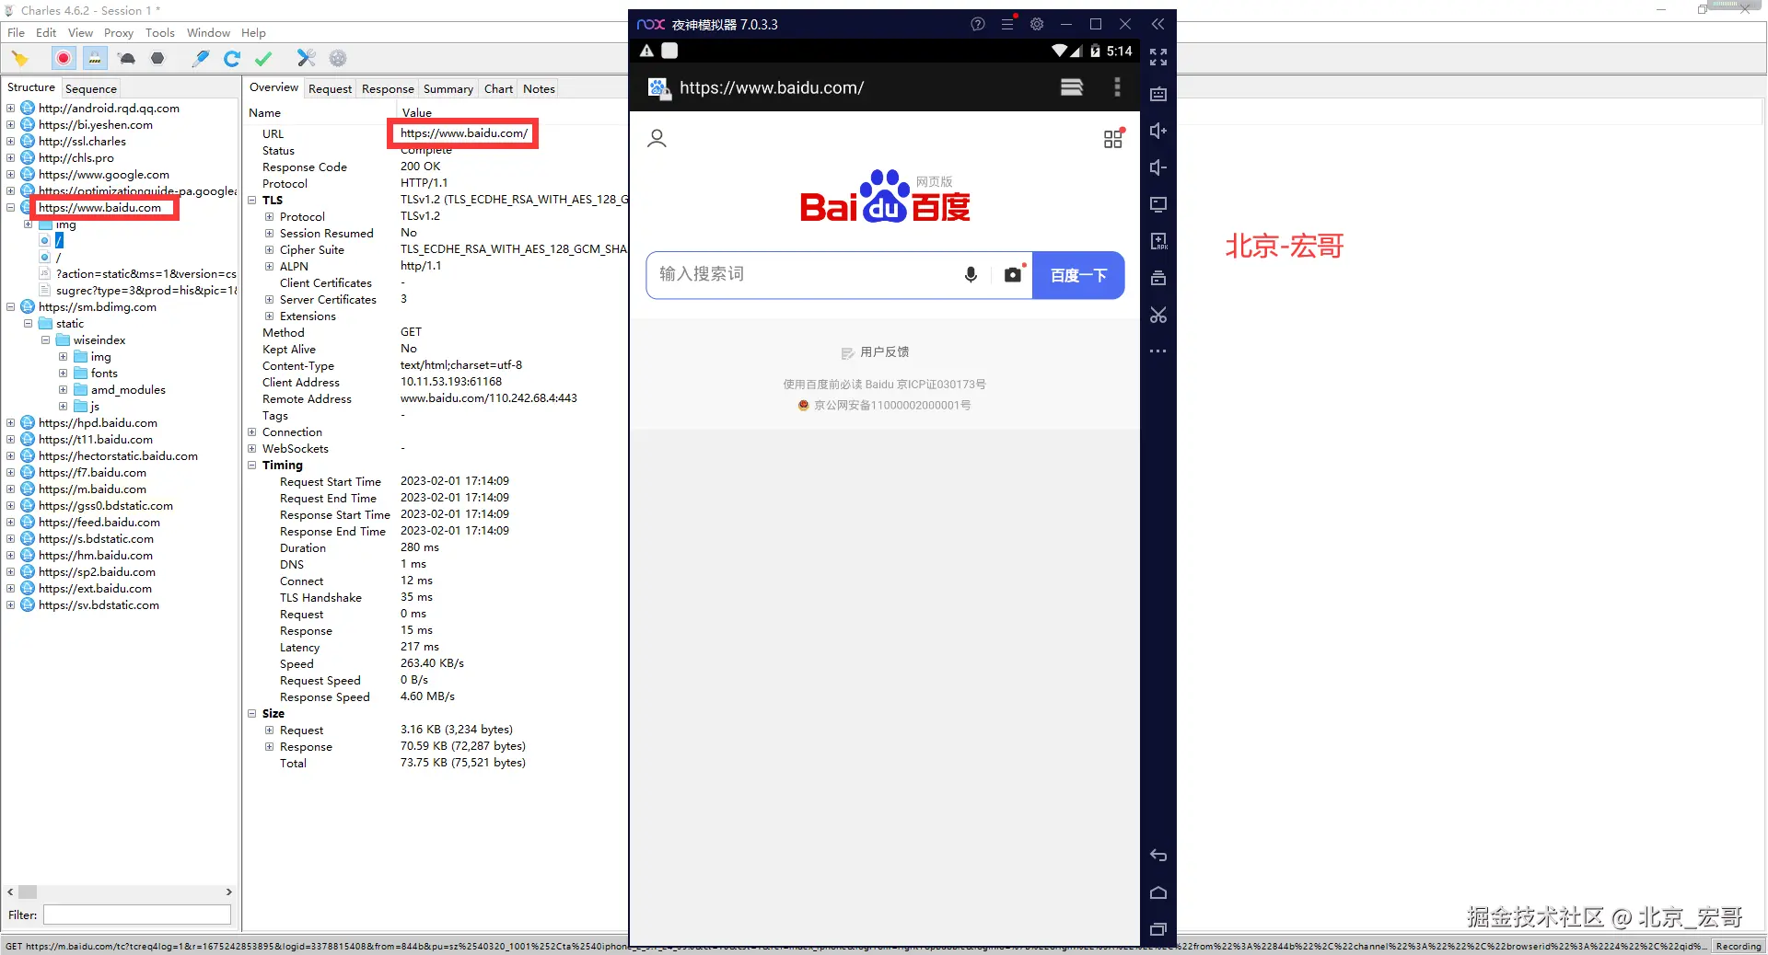Click Baidu user profile icon
Viewport: 1768px width, 955px height.
click(x=657, y=139)
